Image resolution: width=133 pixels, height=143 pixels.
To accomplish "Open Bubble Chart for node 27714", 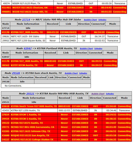I will click(90, 20).
